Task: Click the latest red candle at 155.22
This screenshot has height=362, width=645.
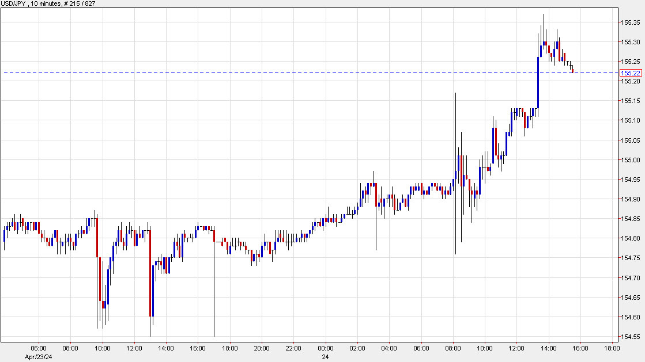Action: click(x=572, y=71)
